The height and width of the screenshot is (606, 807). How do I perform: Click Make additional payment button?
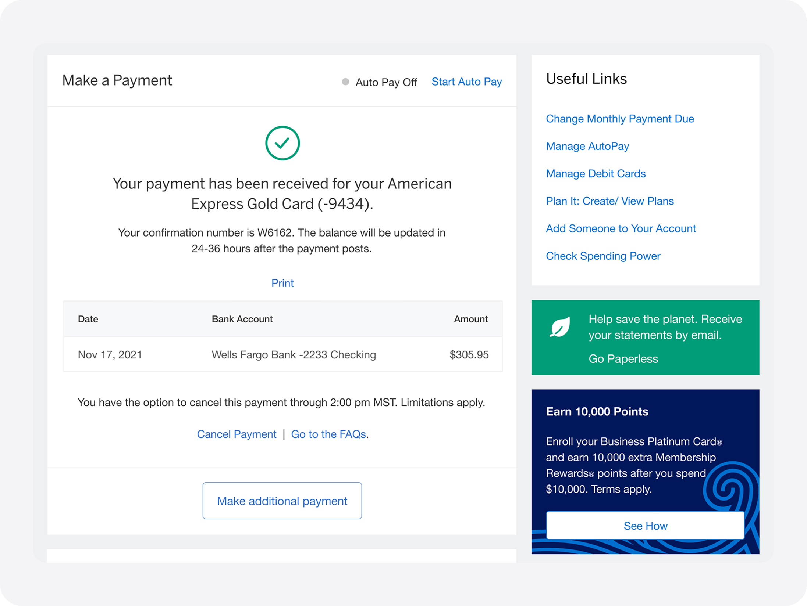(x=282, y=501)
